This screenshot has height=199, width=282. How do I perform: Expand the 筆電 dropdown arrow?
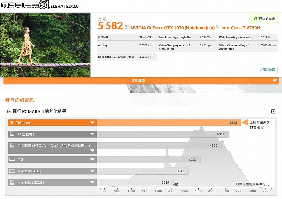point(92,160)
